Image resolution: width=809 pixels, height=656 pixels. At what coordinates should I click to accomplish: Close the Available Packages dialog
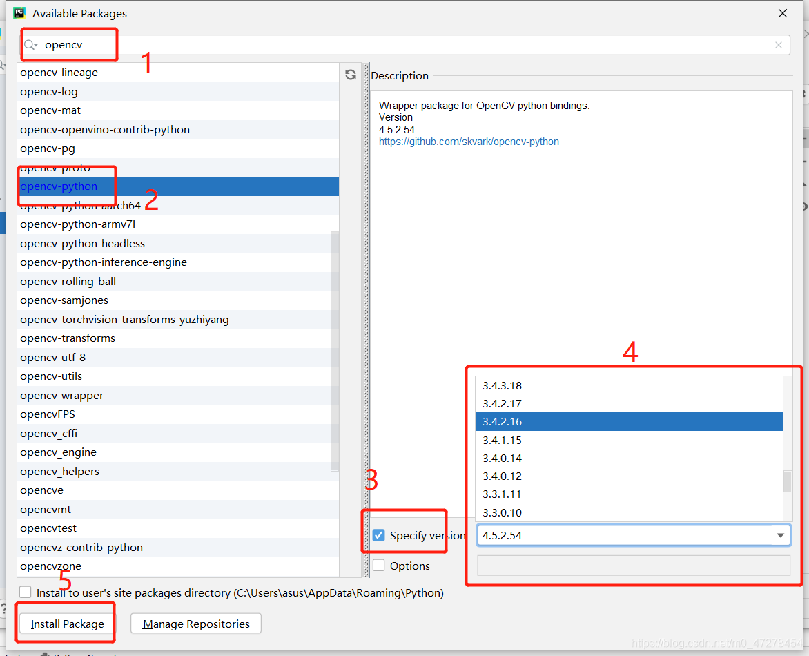click(x=783, y=13)
